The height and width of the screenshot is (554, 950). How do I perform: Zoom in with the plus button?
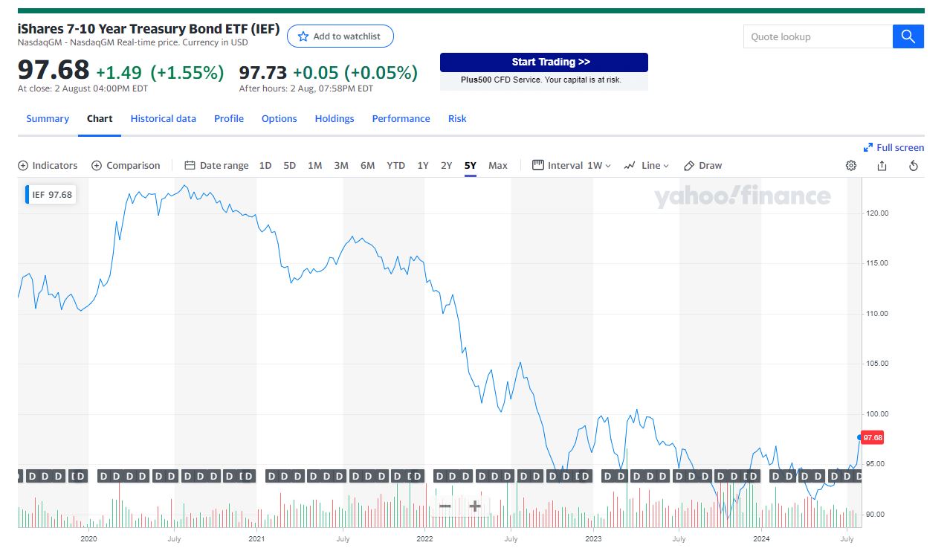(475, 506)
